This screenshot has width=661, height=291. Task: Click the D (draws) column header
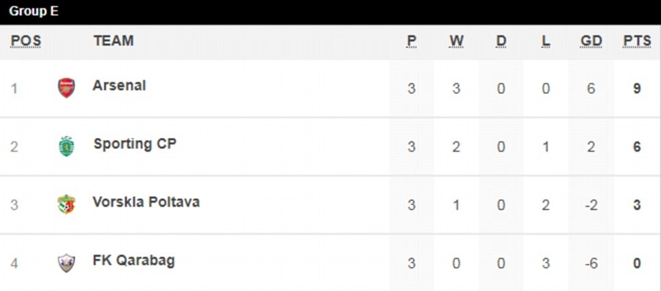(x=501, y=41)
